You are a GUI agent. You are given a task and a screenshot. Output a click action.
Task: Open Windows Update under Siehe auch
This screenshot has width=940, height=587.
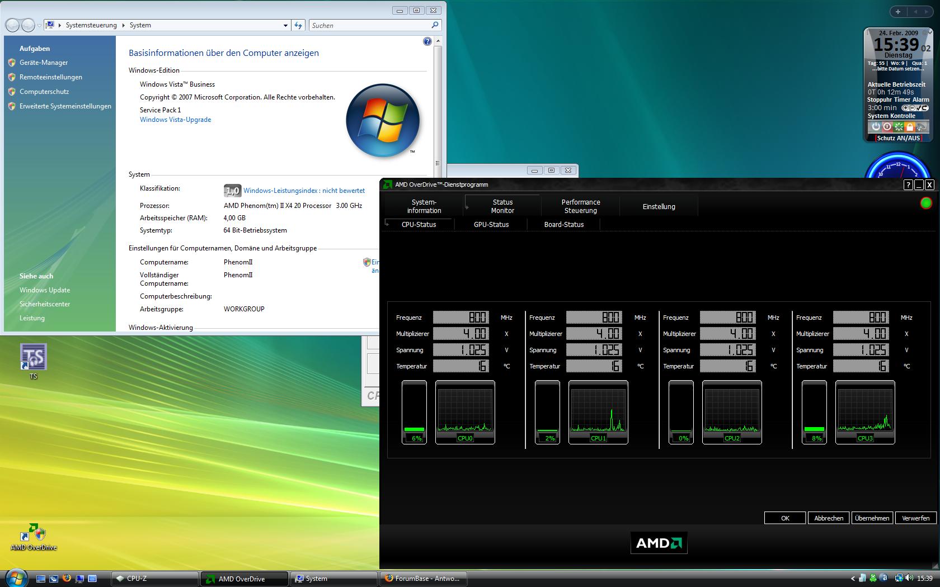[45, 290]
